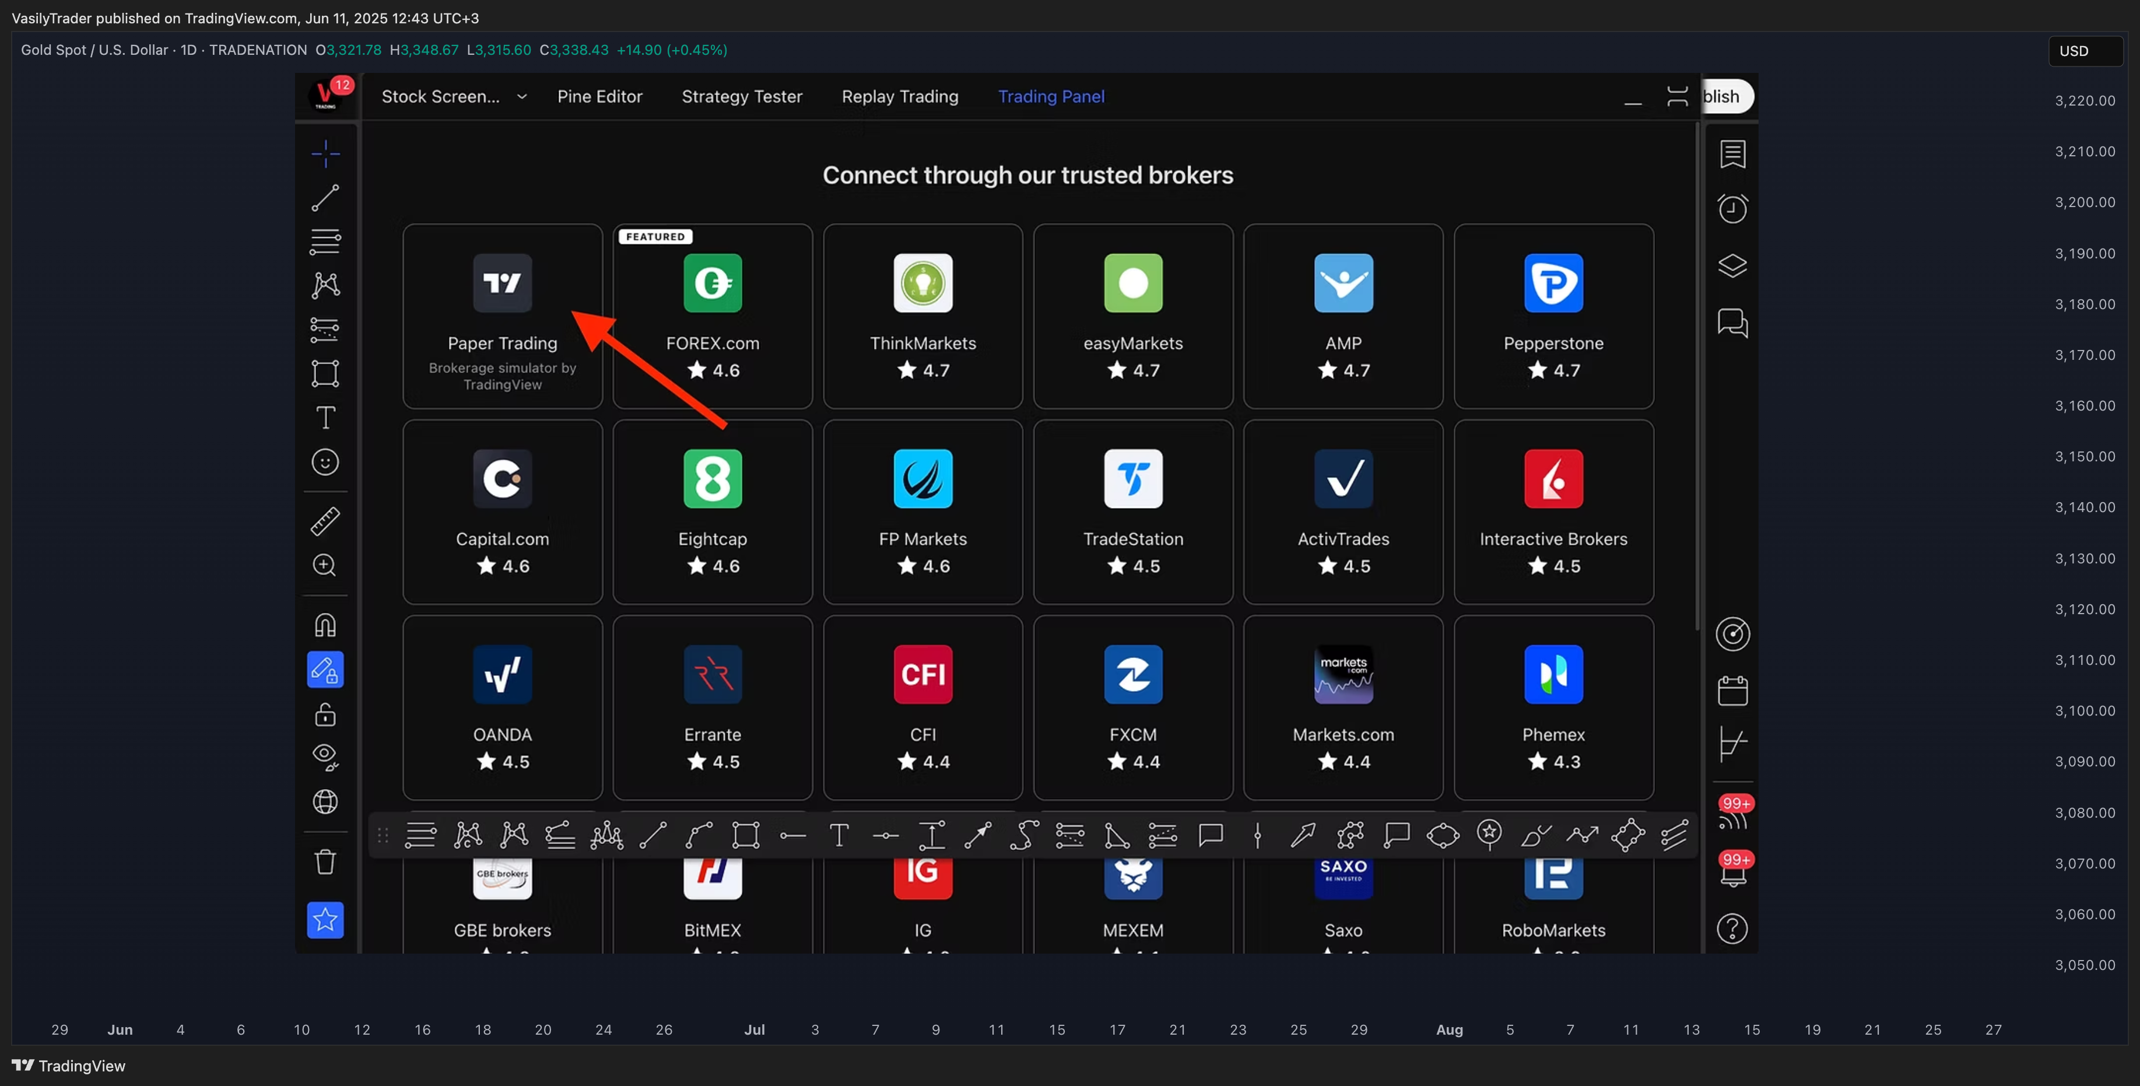Viewport: 2140px width, 1086px height.
Task: Open the Stock Screener dropdown arrow
Action: 522,96
